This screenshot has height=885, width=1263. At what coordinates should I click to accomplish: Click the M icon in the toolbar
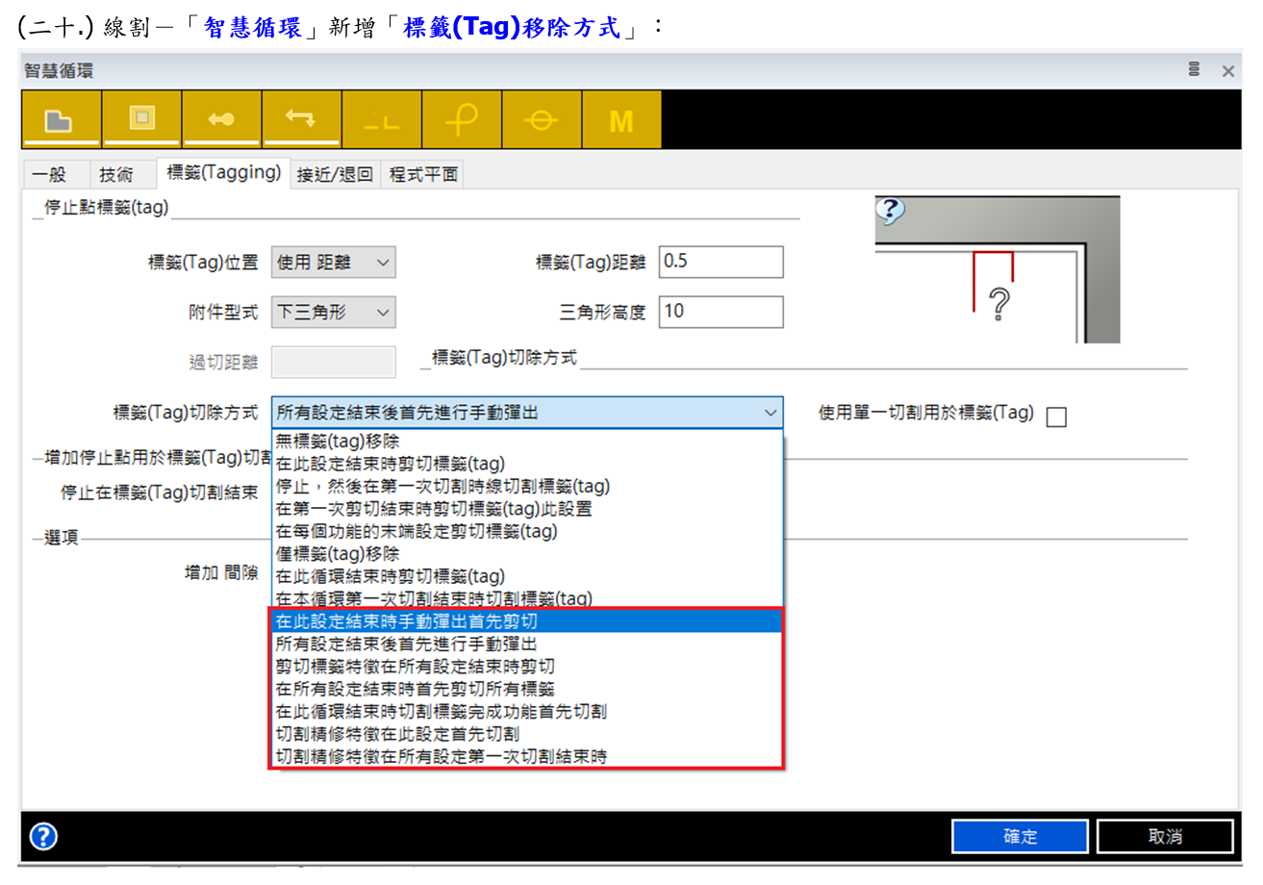[621, 120]
